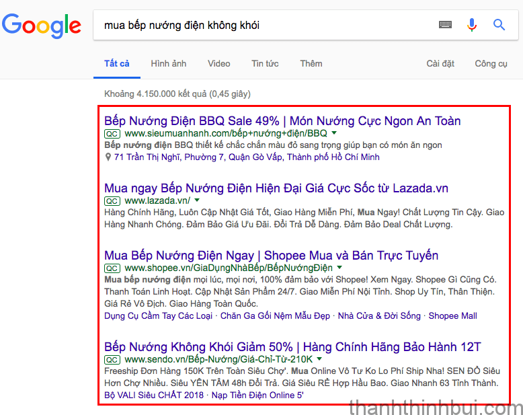Click Hàng Chính Hãng Lazada description snippet
The width and height of the screenshot is (523, 415).
(305, 219)
